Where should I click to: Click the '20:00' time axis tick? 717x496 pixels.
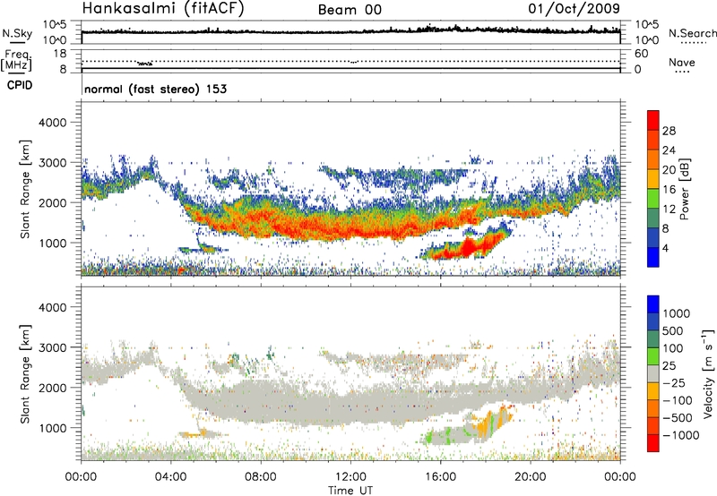tap(531, 477)
